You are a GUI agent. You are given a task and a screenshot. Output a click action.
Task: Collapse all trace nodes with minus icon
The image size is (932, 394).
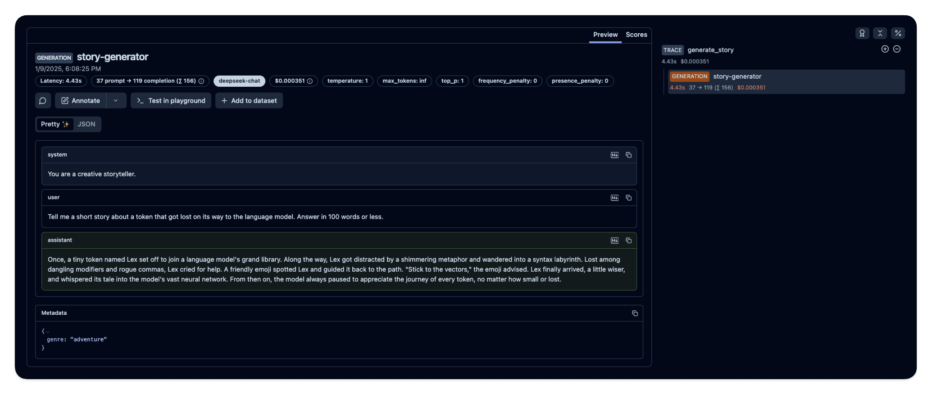coord(897,49)
